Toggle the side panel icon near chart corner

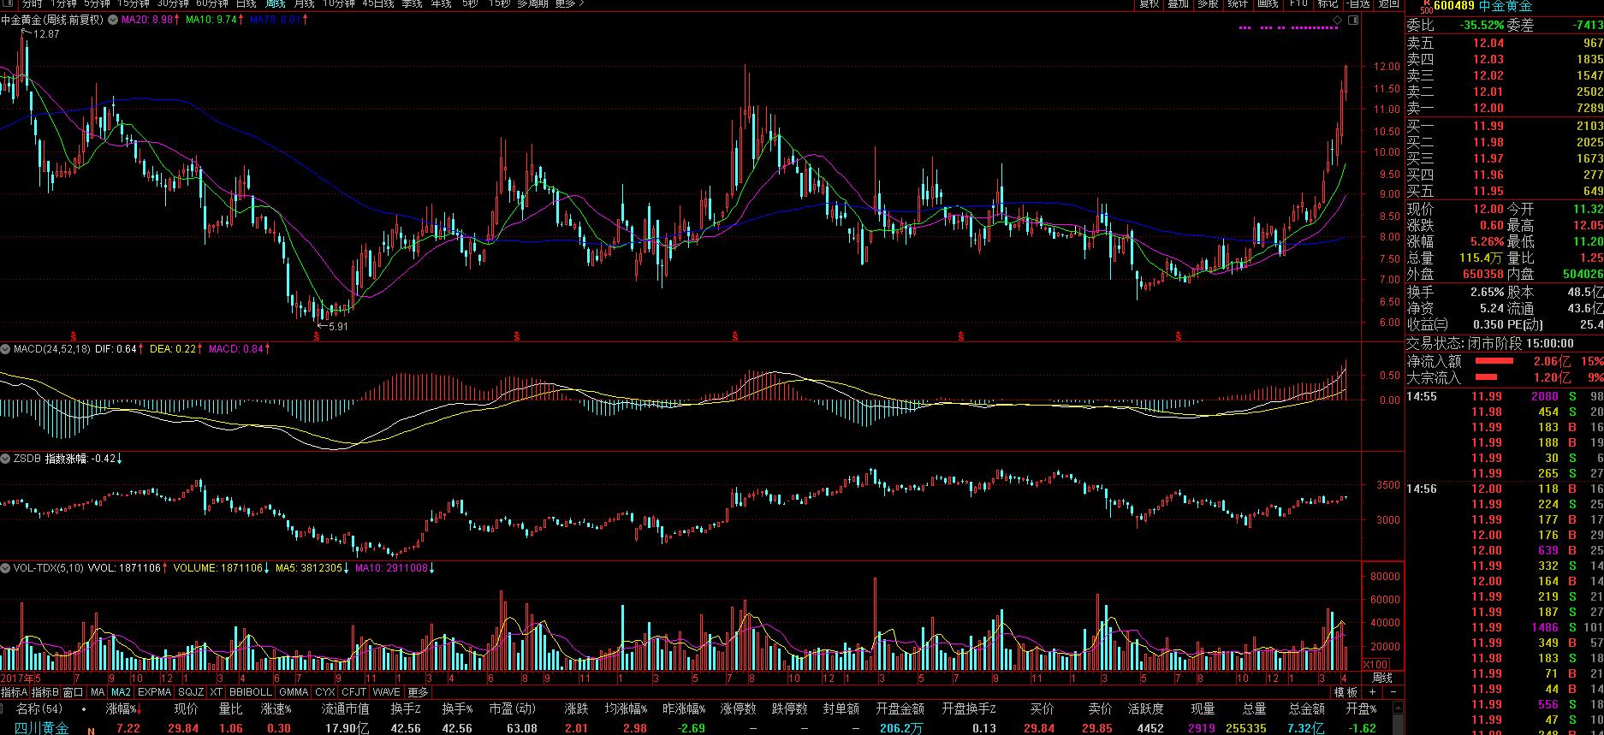point(1352,19)
